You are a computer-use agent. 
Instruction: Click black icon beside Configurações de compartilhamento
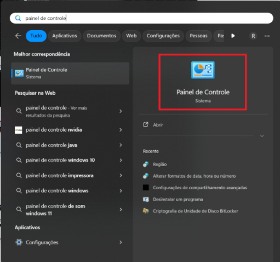tap(146, 187)
